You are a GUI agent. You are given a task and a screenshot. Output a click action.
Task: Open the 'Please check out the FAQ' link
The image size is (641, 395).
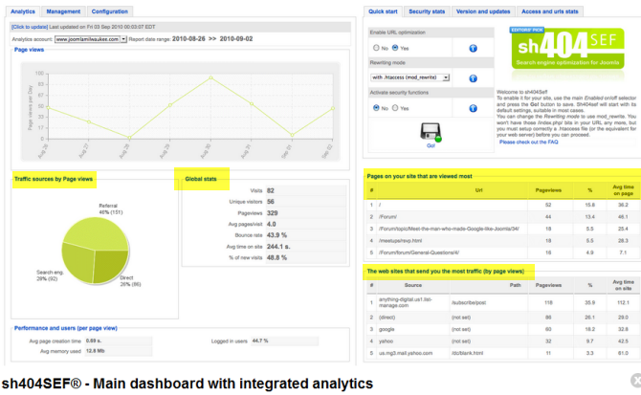point(528,143)
